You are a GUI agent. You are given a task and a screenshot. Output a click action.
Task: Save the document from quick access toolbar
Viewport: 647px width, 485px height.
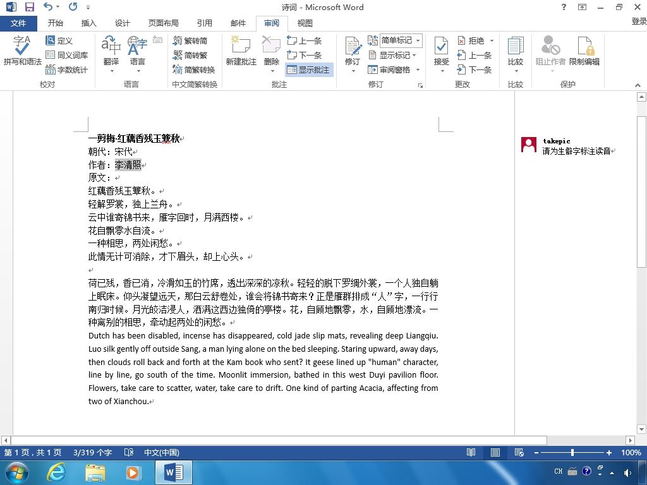click(29, 7)
